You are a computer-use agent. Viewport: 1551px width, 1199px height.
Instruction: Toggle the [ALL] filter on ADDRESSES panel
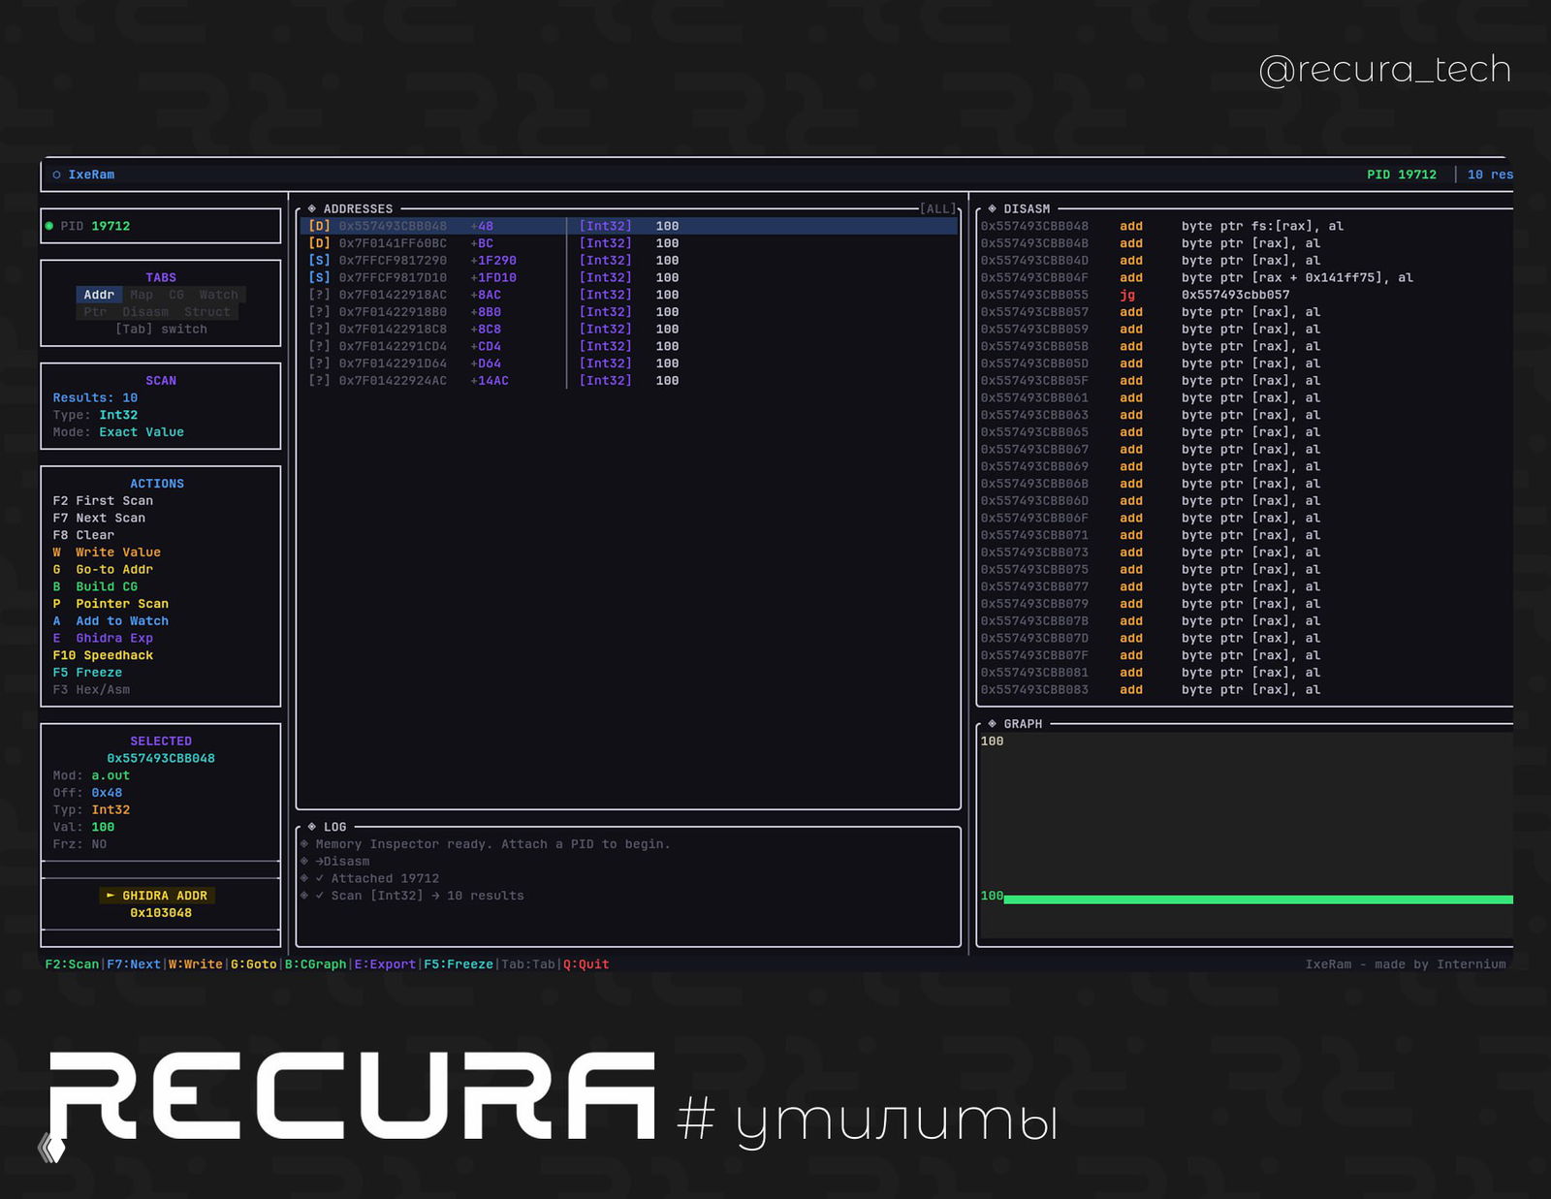(936, 207)
